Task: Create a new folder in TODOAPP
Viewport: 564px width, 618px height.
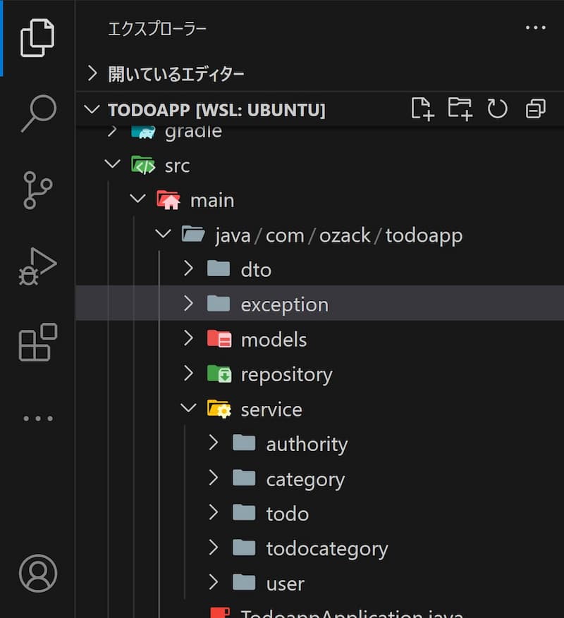Action: (460, 109)
